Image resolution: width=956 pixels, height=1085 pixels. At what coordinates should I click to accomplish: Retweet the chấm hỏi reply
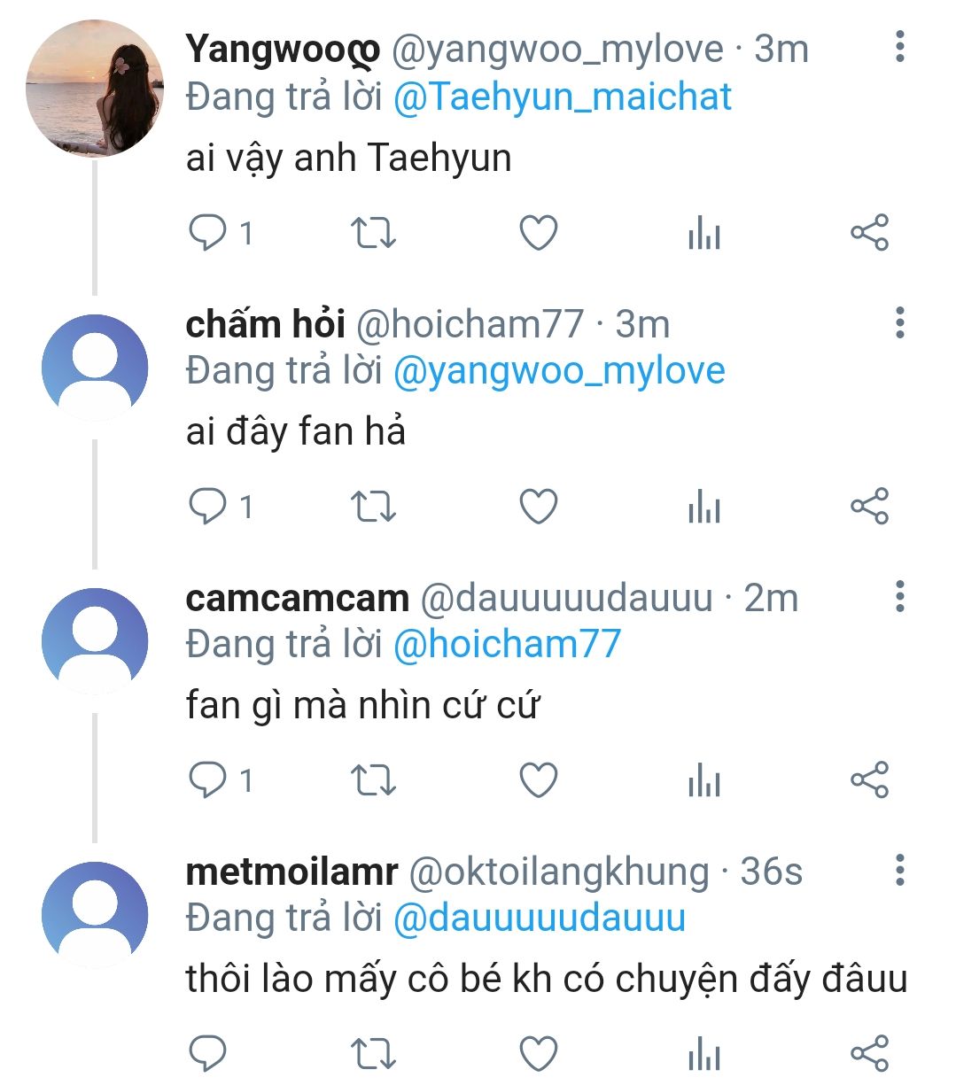coord(373,507)
